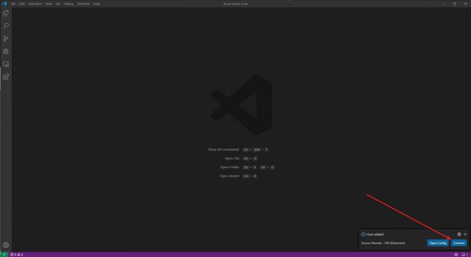
Task: Open the File menu
Action: pyautogui.click(x=13, y=4)
